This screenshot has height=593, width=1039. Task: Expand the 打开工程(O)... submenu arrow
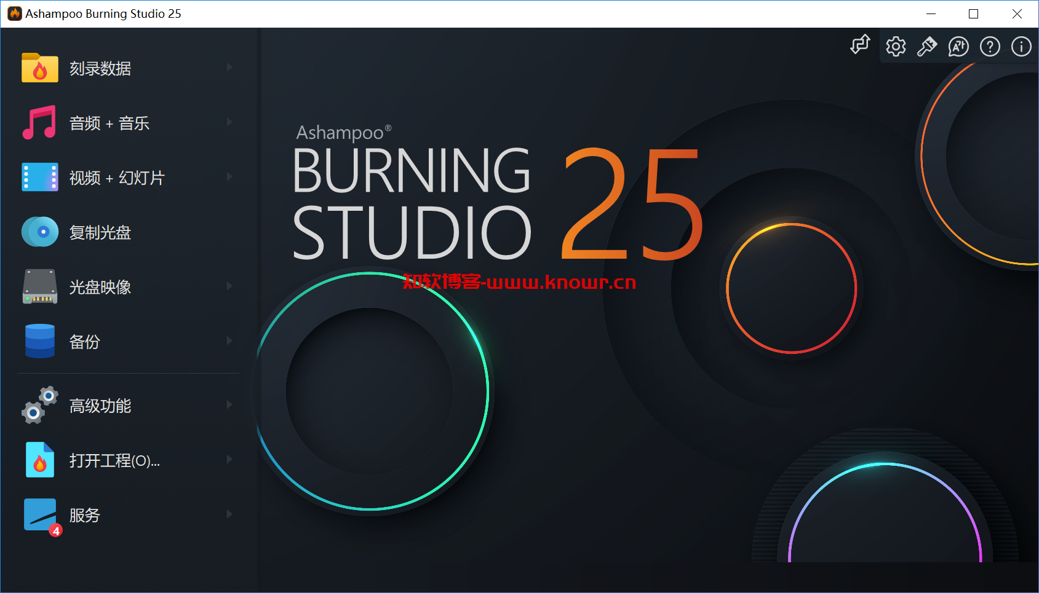[x=229, y=459]
